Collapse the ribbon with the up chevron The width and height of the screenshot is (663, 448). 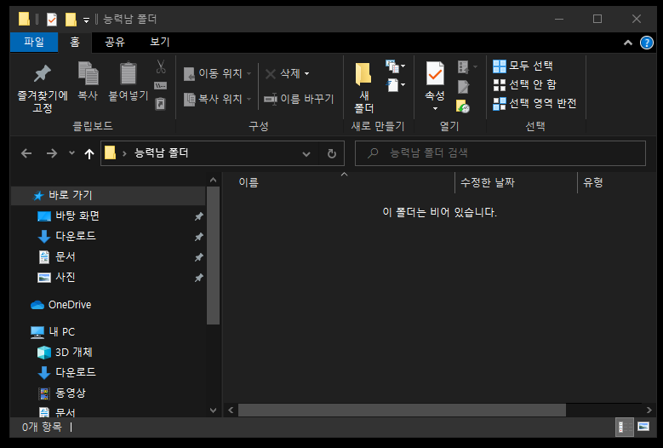point(628,43)
